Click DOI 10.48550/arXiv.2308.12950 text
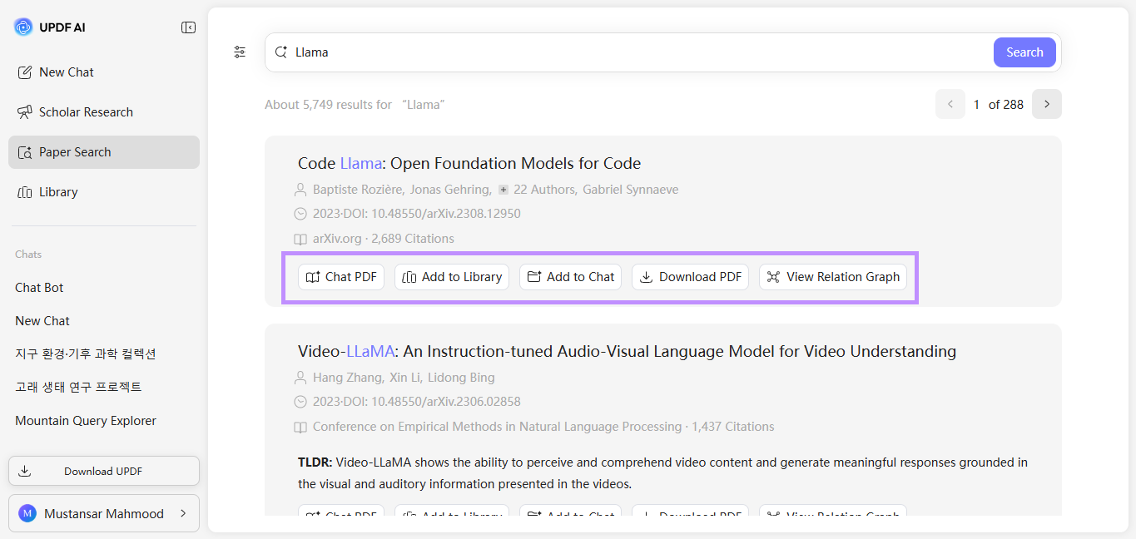The width and height of the screenshot is (1136, 539). coord(430,214)
